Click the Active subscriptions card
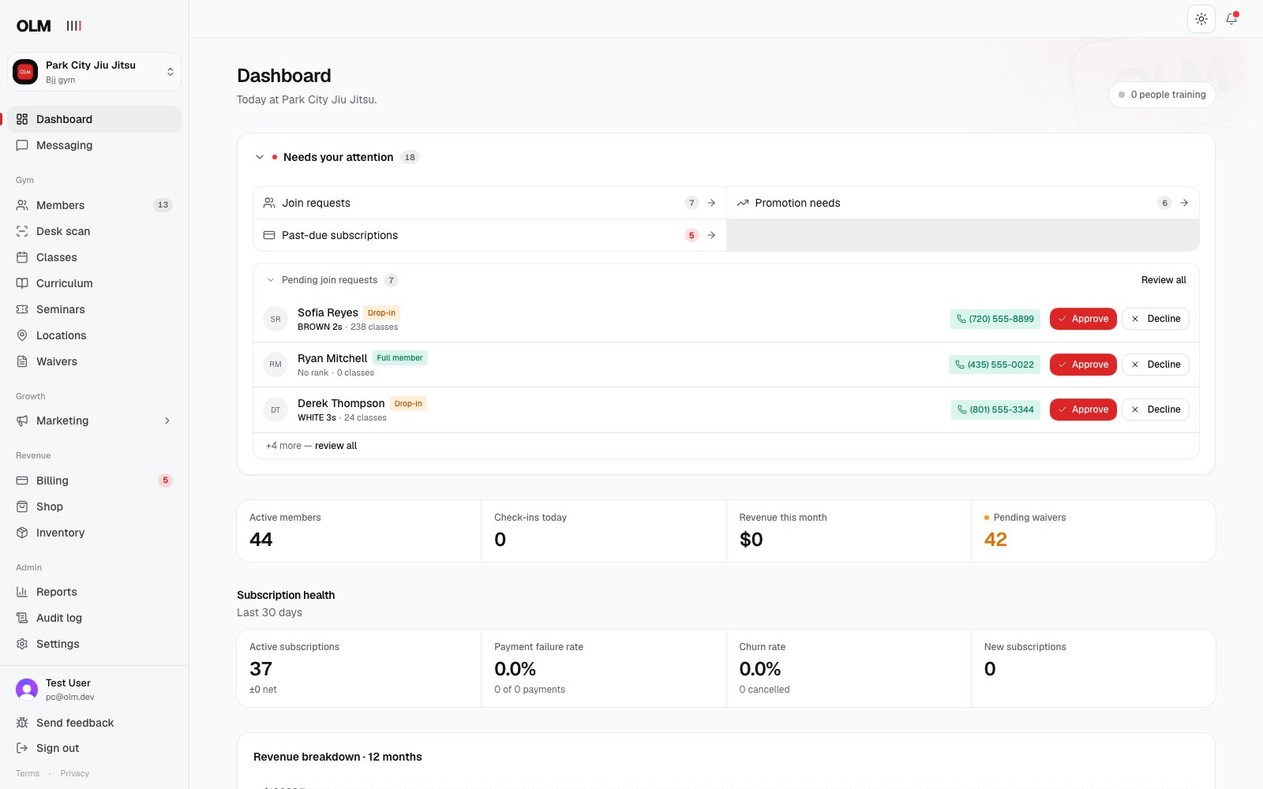1263x789 pixels. (x=359, y=668)
